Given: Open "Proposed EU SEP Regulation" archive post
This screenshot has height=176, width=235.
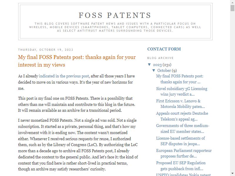Looking at the screenshot, I should coord(181,166).
